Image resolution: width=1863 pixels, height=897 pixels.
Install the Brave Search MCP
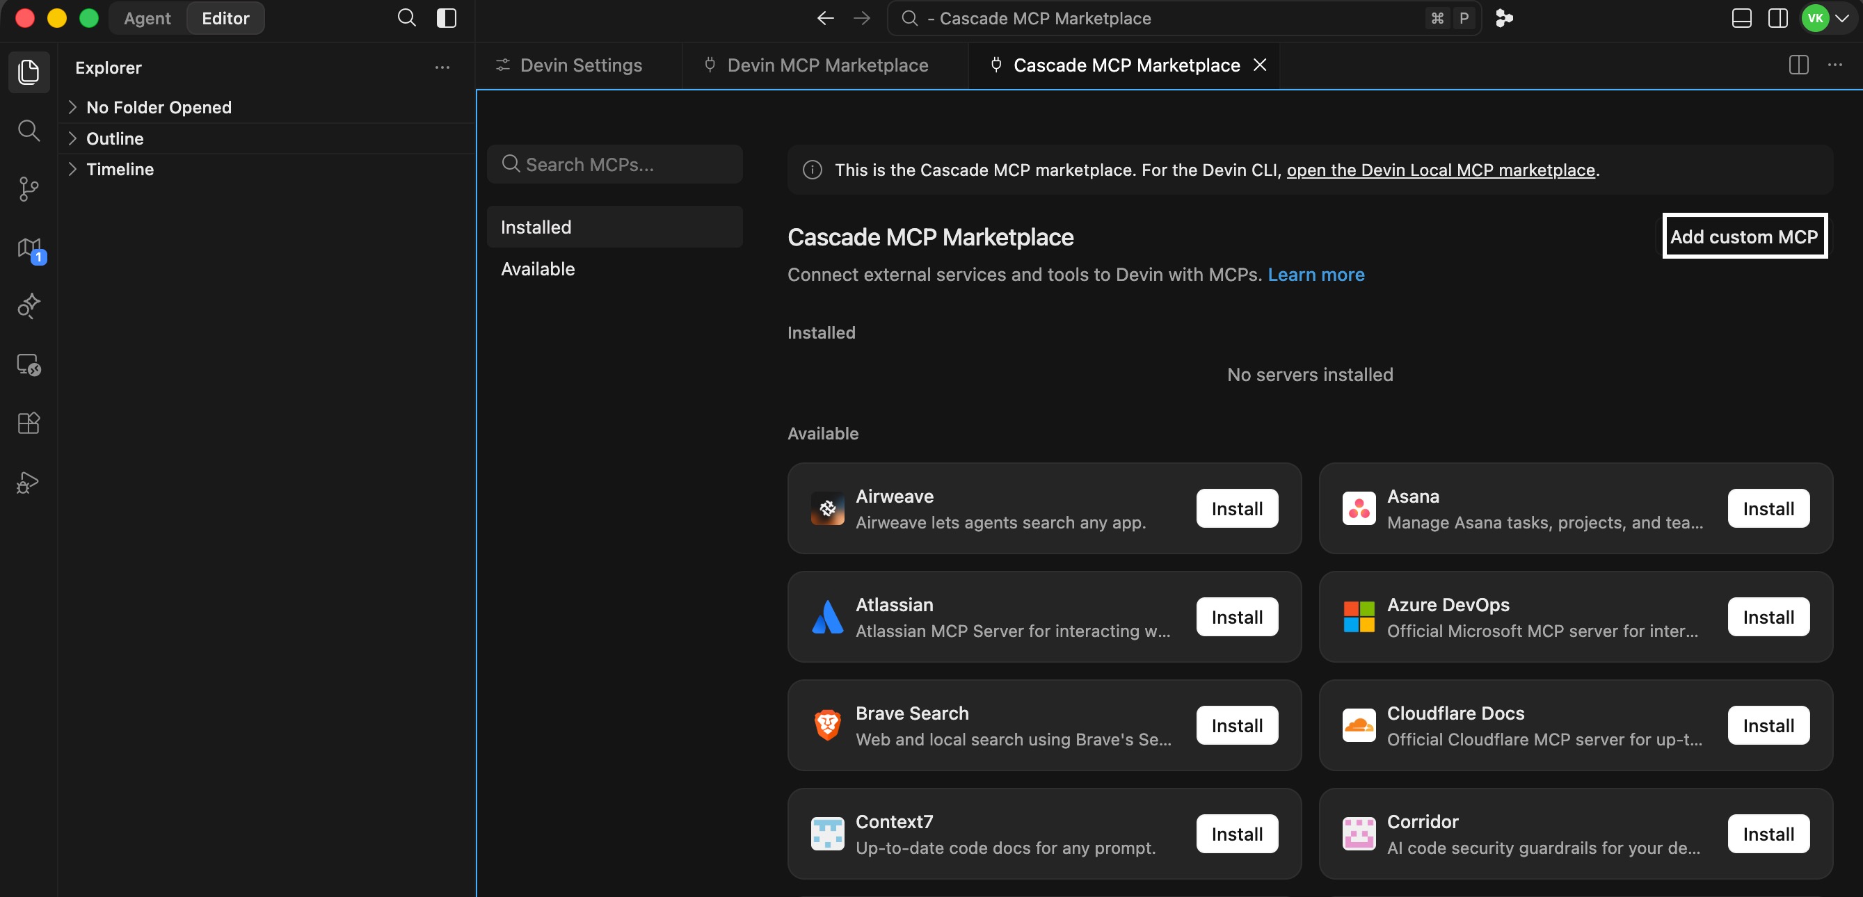pos(1237,726)
